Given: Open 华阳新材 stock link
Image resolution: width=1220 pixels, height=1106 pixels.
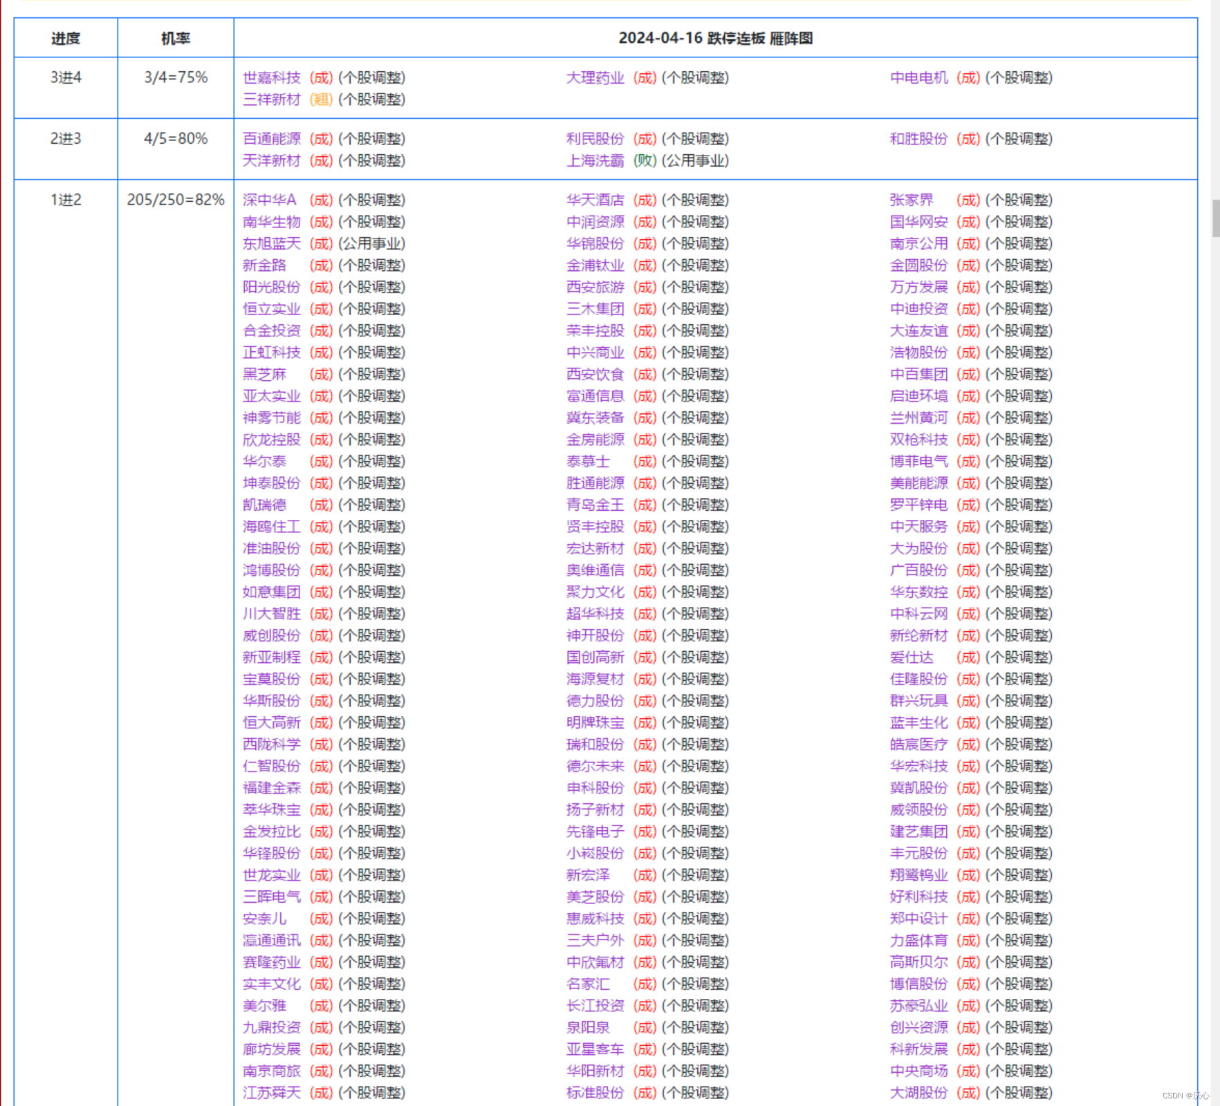Looking at the screenshot, I should pyautogui.click(x=595, y=1071).
